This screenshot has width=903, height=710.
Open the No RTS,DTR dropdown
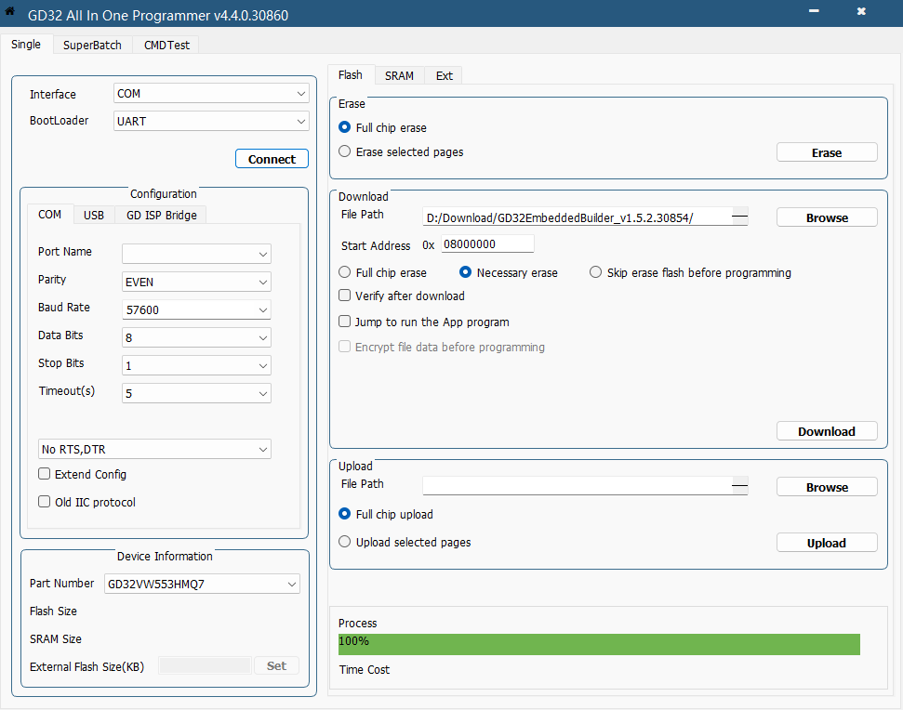point(155,450)
